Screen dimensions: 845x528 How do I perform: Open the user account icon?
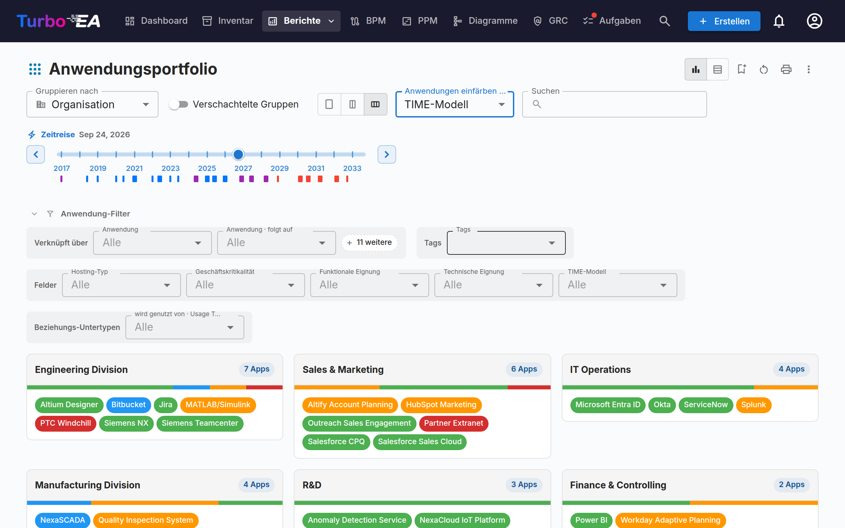click(x=814, y=21)
